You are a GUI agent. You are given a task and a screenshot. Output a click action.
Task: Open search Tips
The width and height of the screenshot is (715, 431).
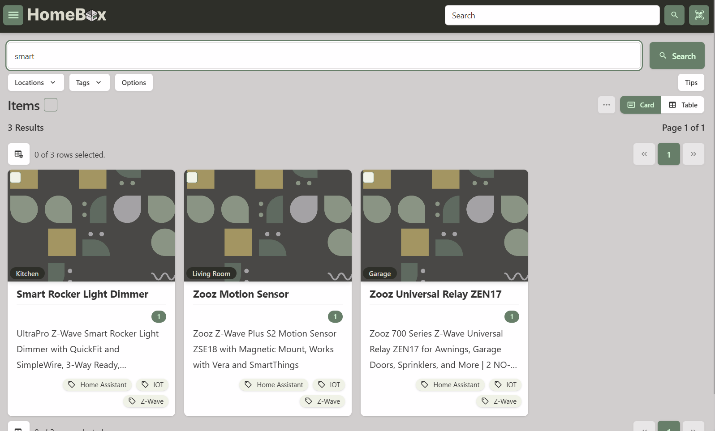[691, 82]
